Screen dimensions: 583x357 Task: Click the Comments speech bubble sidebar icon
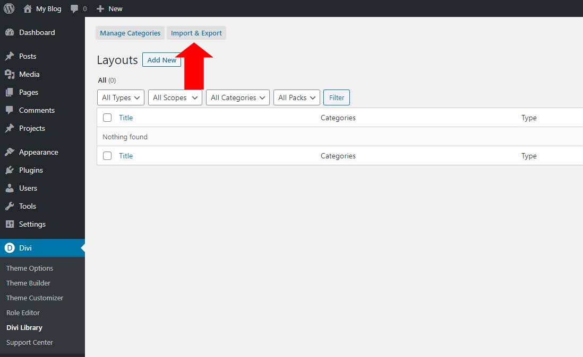[10, 110]
